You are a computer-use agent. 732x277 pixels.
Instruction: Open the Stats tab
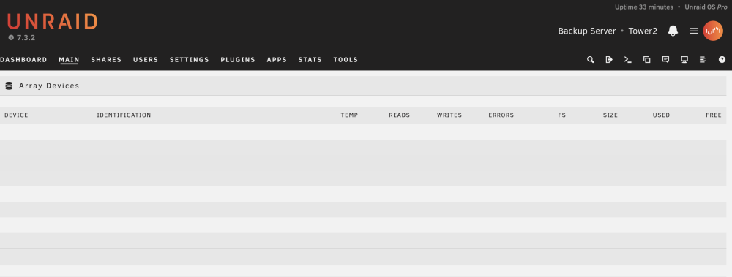pos(310,60)
